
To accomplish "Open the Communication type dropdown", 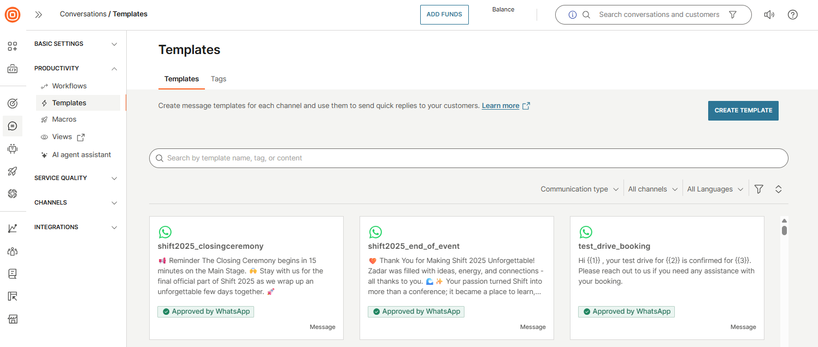I will 579,189.
